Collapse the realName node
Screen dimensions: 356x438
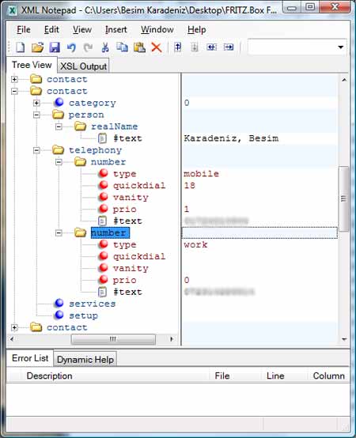coord(59,126)
